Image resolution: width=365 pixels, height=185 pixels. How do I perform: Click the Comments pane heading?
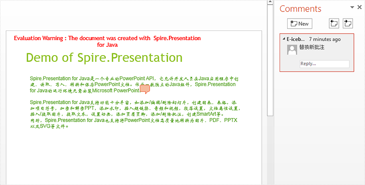[300, 9]
